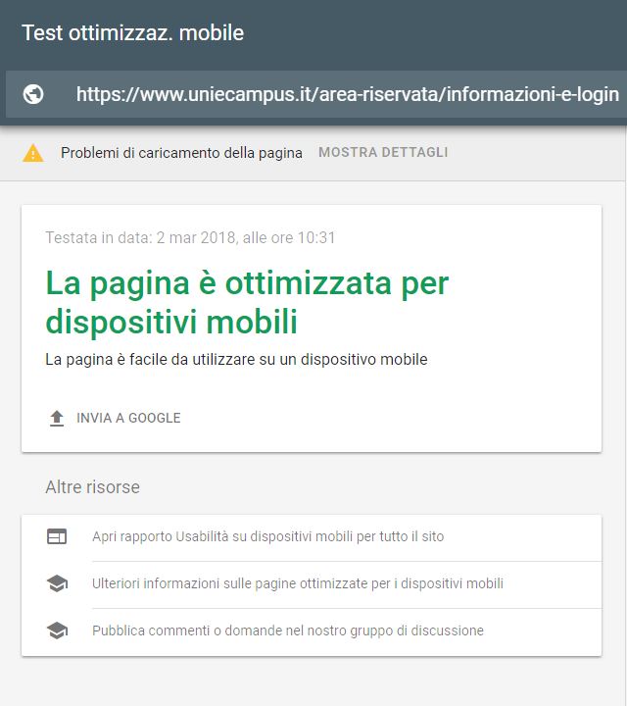Click the 'Test ottimizzaz. mobile' title
The image size is (627, 706).
point(132,33)
